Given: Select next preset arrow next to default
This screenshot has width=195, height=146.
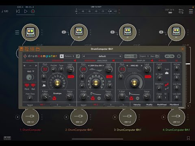Looking at the screenshot, I should point(120,56).
